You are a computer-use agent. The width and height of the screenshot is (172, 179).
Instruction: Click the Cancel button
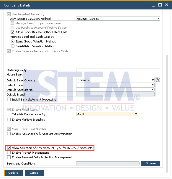click(34, 173)
